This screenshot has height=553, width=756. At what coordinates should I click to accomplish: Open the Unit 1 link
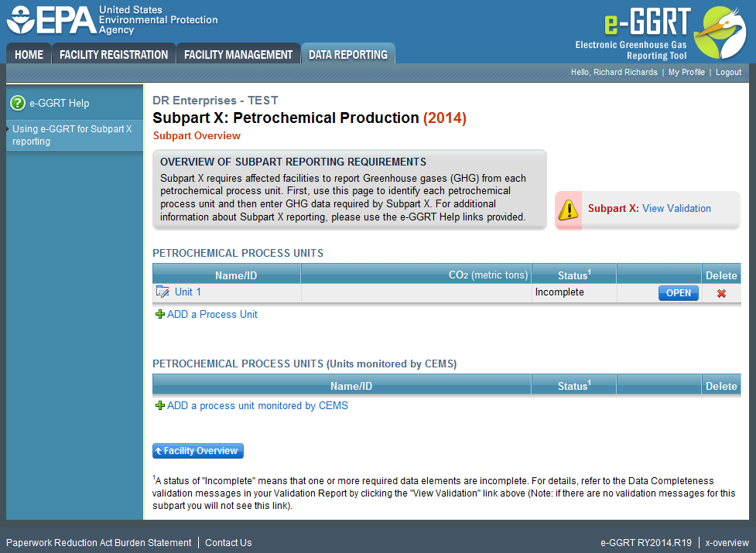pyautogui.click(x=187, y=292)
